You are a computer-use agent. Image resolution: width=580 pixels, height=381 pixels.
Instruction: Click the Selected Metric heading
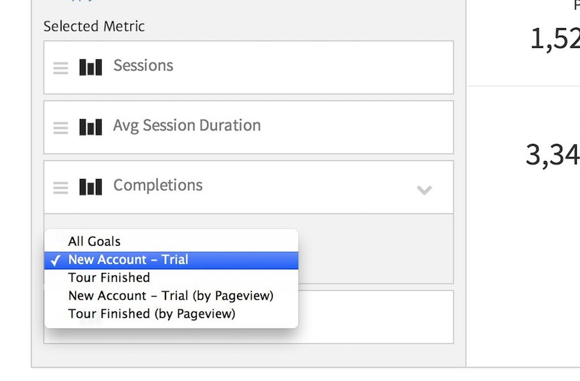point(94,27)
